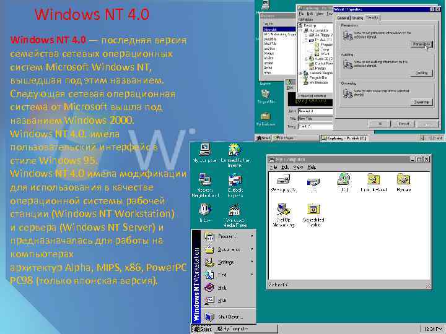Collapse the C: drive node in Explorer tree
Image resolution: width=446 pixels, height=334 pixels.
(307, 40)
